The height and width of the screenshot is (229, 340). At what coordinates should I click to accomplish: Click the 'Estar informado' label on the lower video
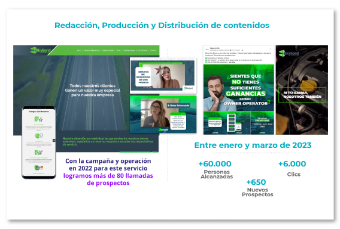178,106
